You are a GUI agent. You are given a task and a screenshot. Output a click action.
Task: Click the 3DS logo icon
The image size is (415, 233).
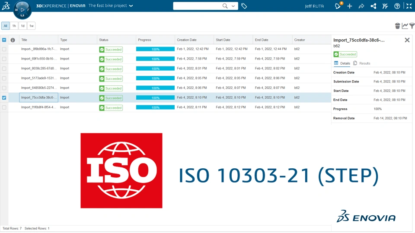click(x=6, y=6)
